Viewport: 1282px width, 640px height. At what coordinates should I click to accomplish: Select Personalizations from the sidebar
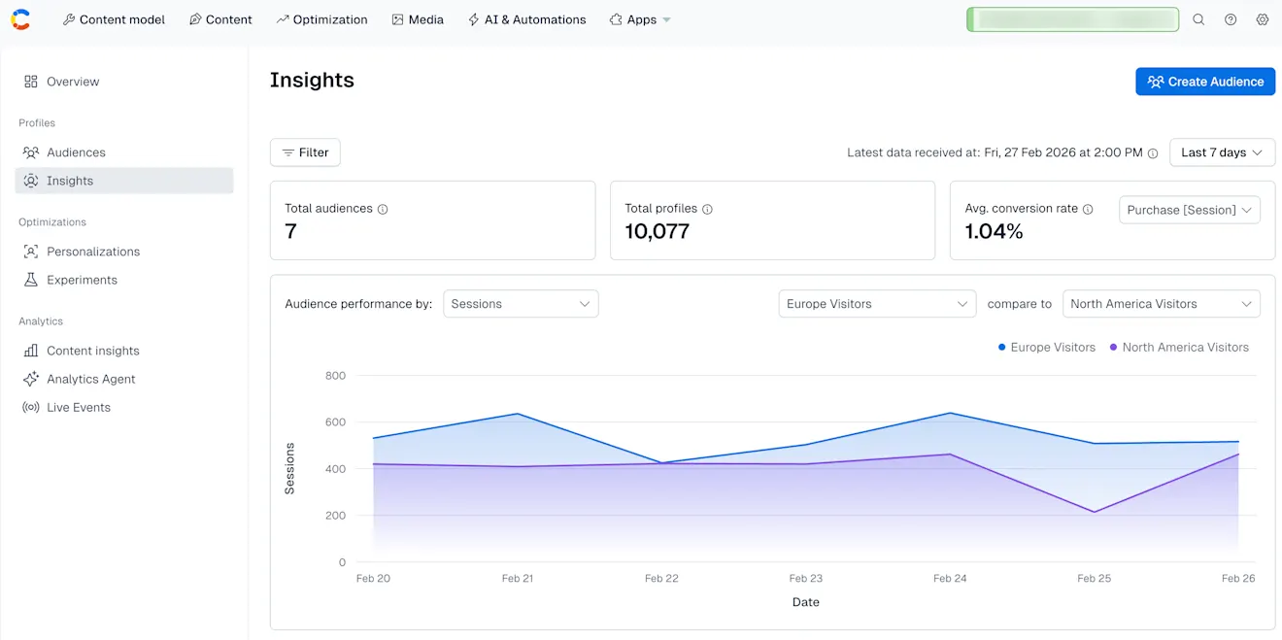tap(93, 252)
